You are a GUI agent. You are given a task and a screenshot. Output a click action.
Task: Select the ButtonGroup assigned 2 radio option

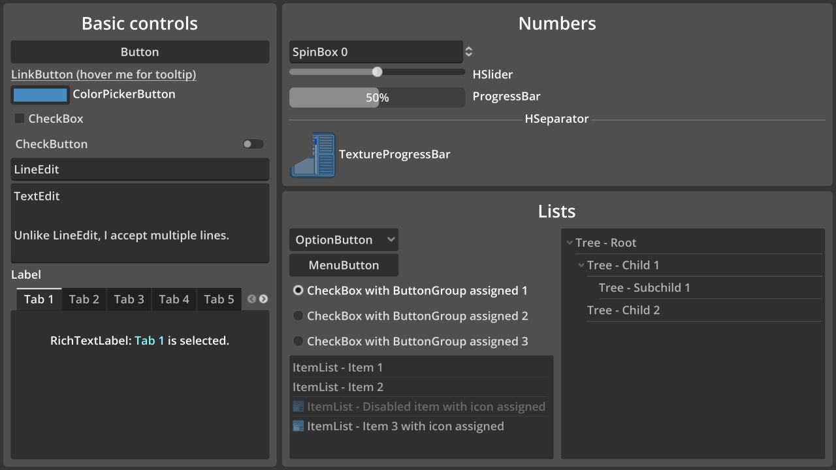tap(298, 316)
